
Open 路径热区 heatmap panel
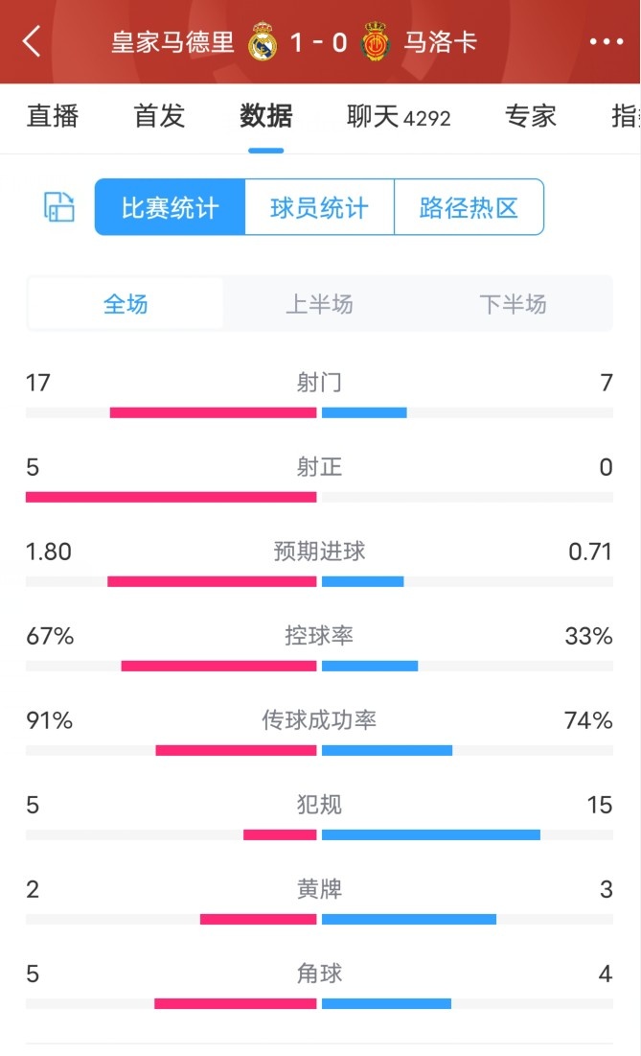click(468, 207)
